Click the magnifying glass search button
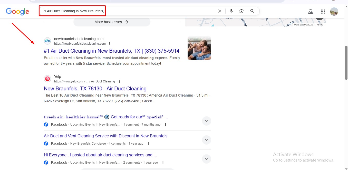348x170 pixels. 252,11
